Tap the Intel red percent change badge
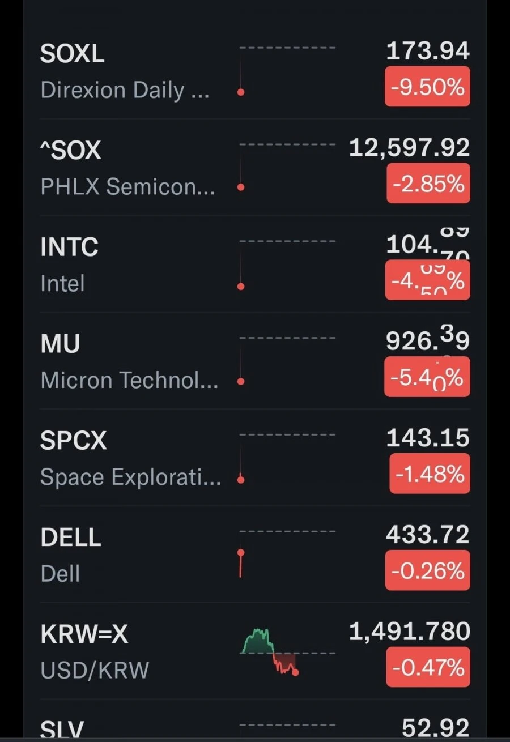This screenshot has height=742, width=510. click(428, 280)
